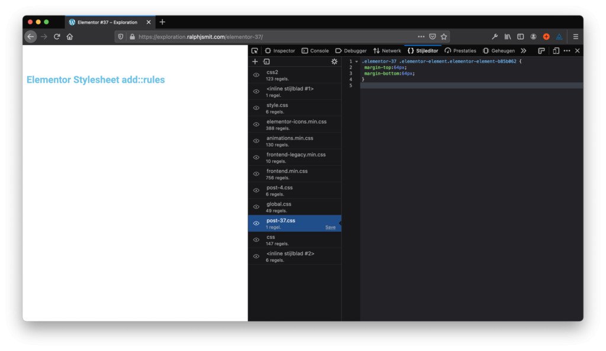606x351 pixels.
Task: Reload the current page
Action: pos(57,36)
